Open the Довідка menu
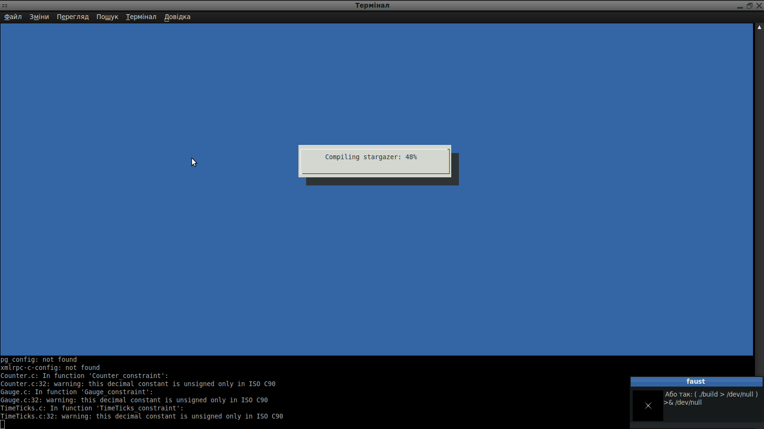This screenshot has height=429, width=764. coord(177,17)
